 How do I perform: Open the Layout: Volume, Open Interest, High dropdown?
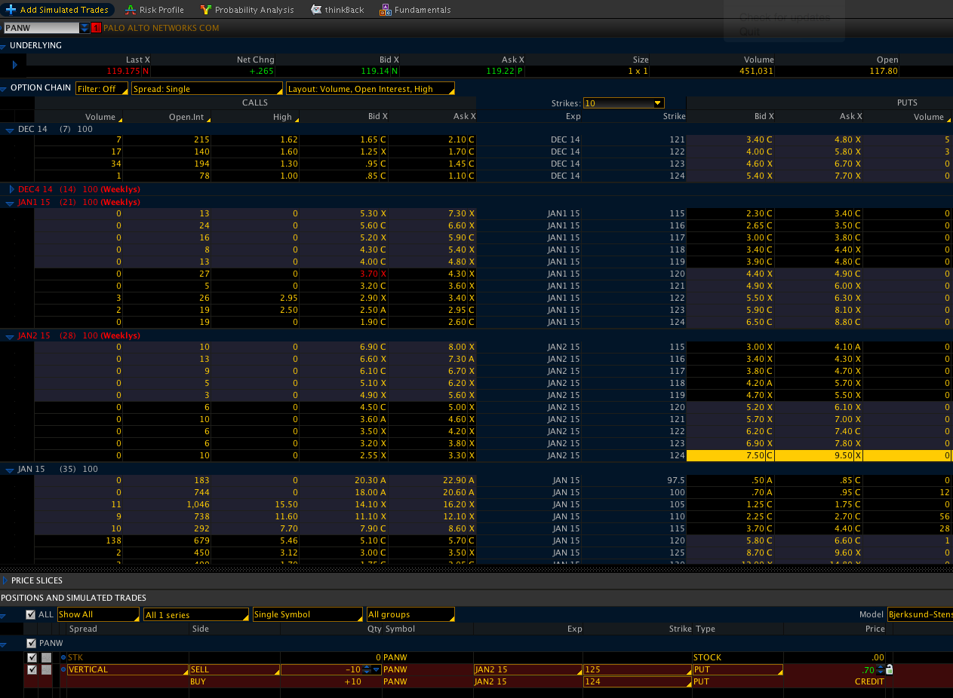tap(370, 88)
